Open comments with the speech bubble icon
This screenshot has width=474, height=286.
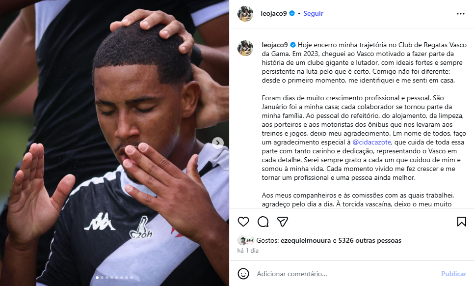pyautogui.click(x=263, y=222)
